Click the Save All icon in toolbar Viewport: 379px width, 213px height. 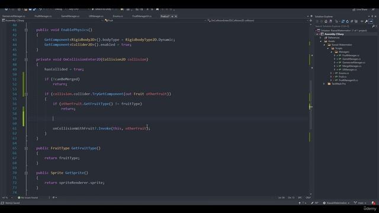click(x=34, y=9)
